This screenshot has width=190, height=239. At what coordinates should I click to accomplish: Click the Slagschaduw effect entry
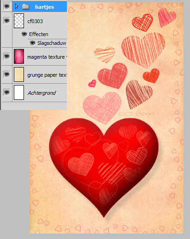[x=52, y=43]
